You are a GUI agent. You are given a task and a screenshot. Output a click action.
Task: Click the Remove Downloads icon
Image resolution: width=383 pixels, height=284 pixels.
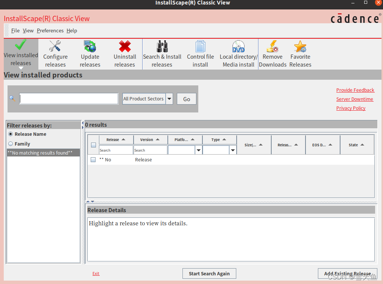(272, 46)
